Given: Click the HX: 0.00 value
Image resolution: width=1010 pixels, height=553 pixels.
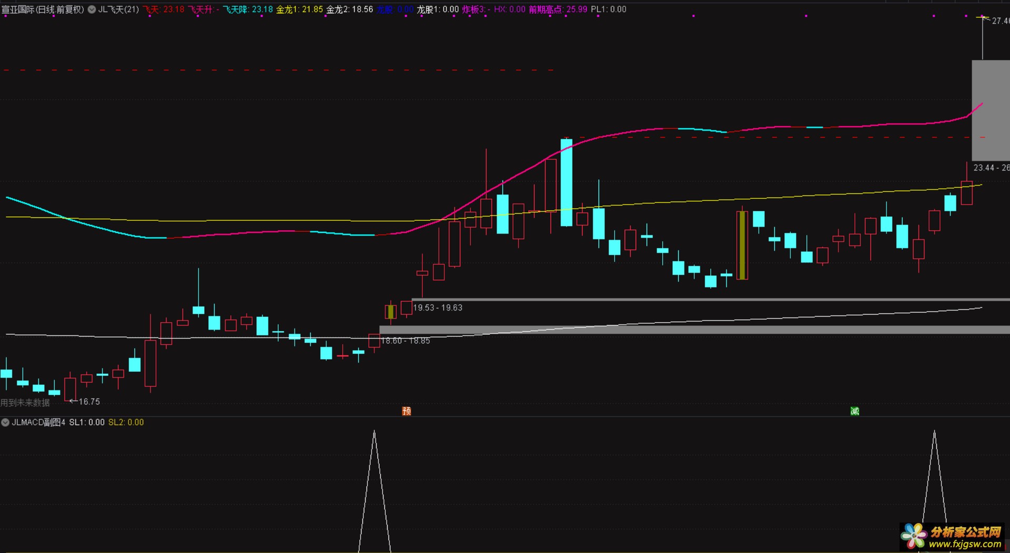Looking at the screenshot, I should tap(510, 9).
